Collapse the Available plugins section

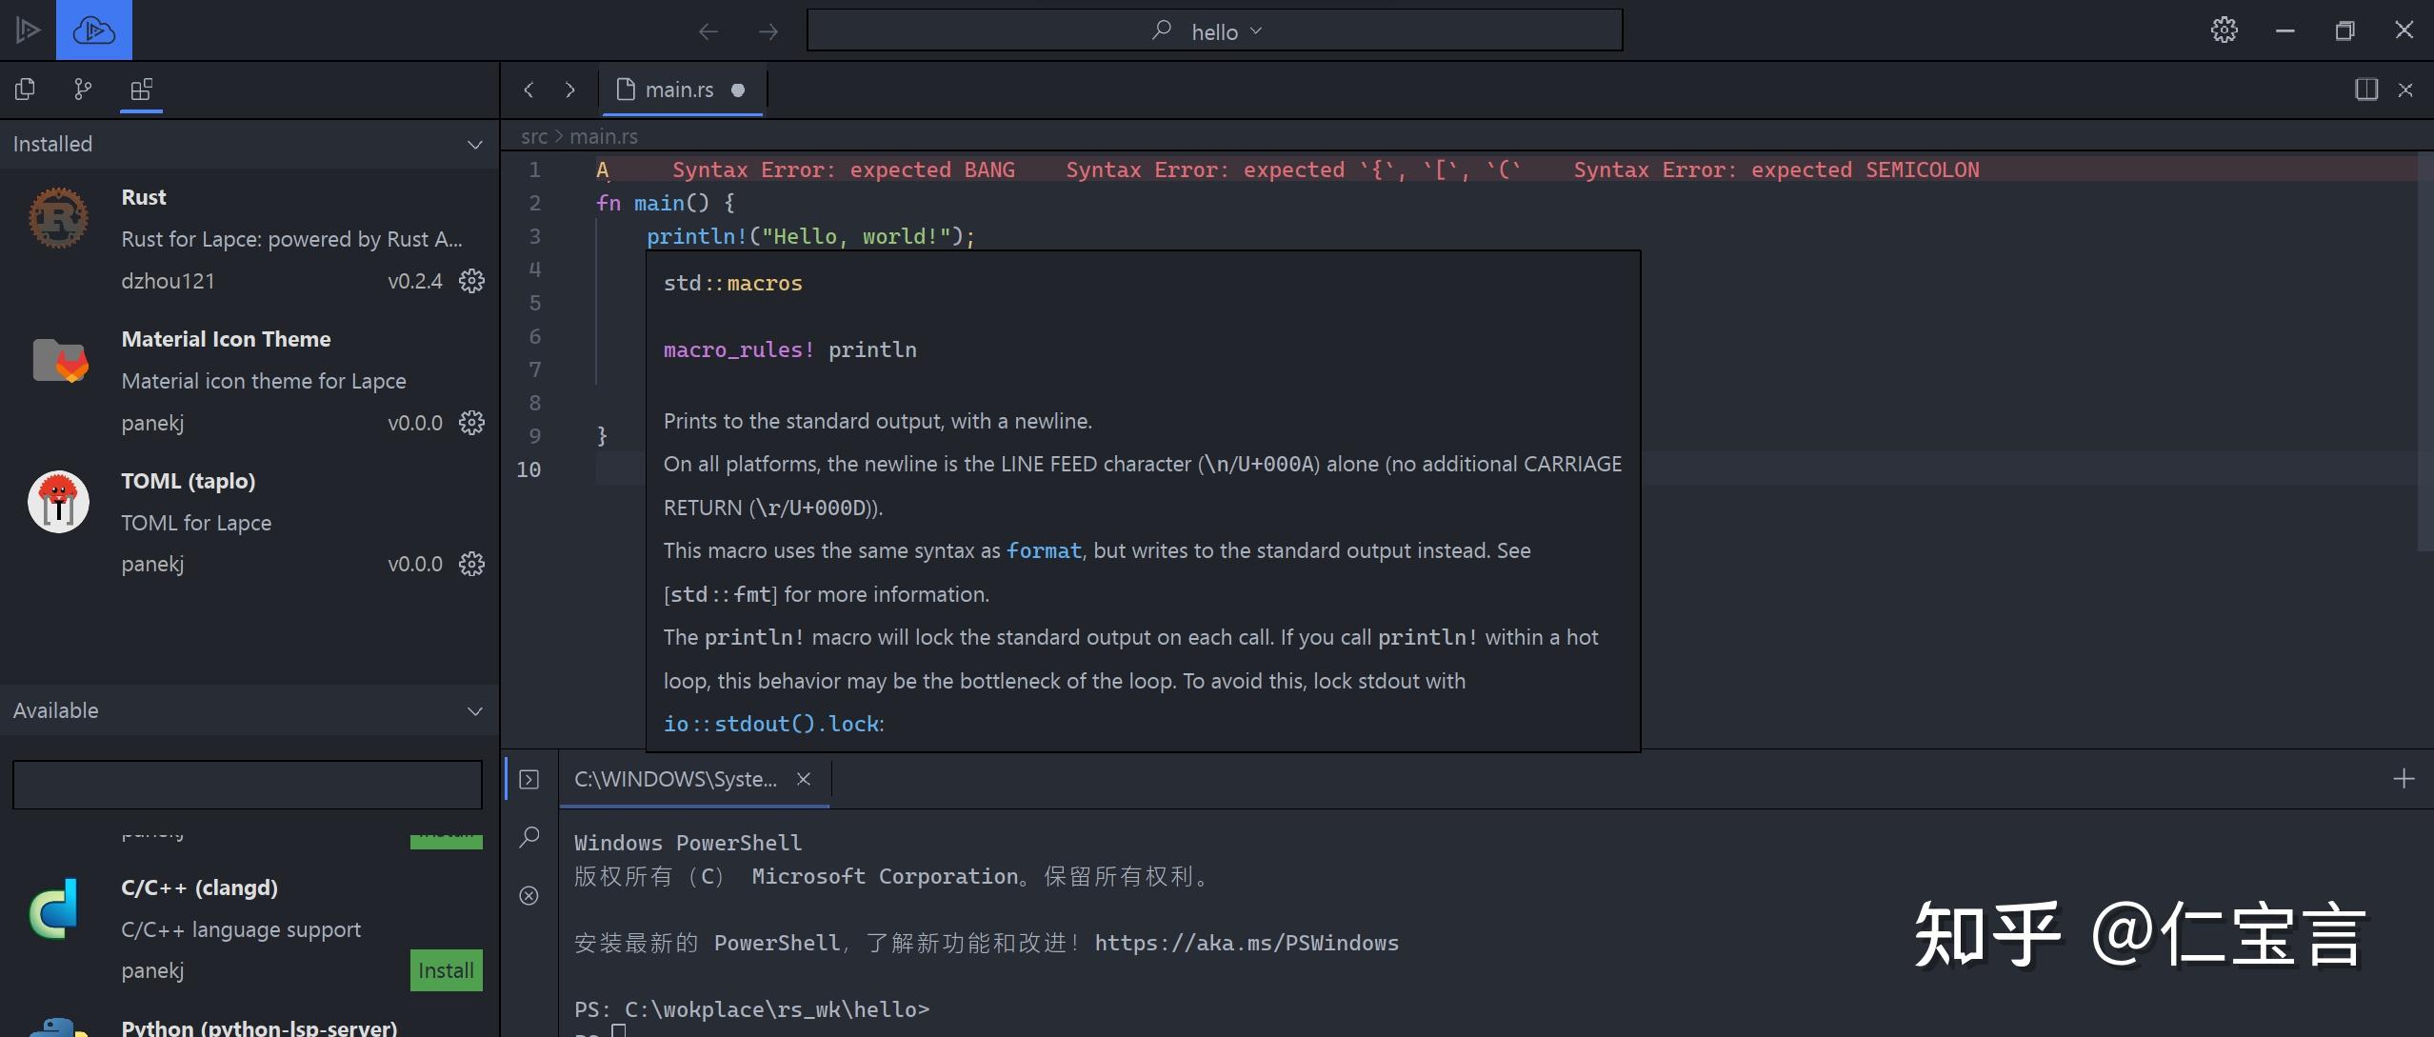pyautogui.click(x=474, y=711)
